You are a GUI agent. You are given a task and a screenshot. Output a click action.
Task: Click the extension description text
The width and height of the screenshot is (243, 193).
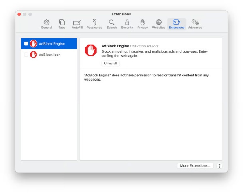tap(155, 53)
